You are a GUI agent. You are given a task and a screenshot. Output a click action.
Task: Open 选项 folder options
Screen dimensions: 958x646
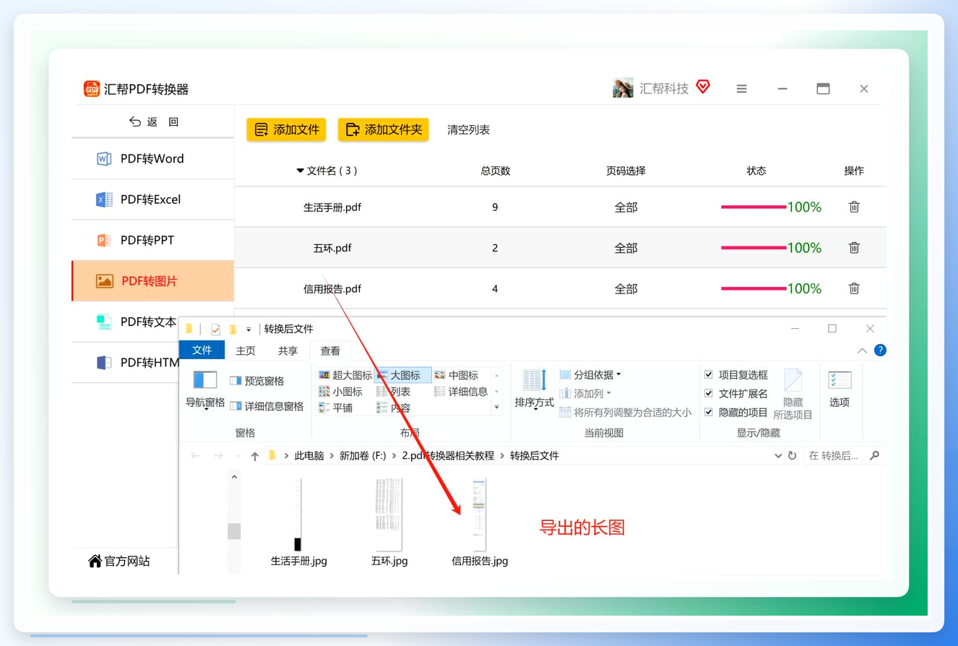point(840,389)
